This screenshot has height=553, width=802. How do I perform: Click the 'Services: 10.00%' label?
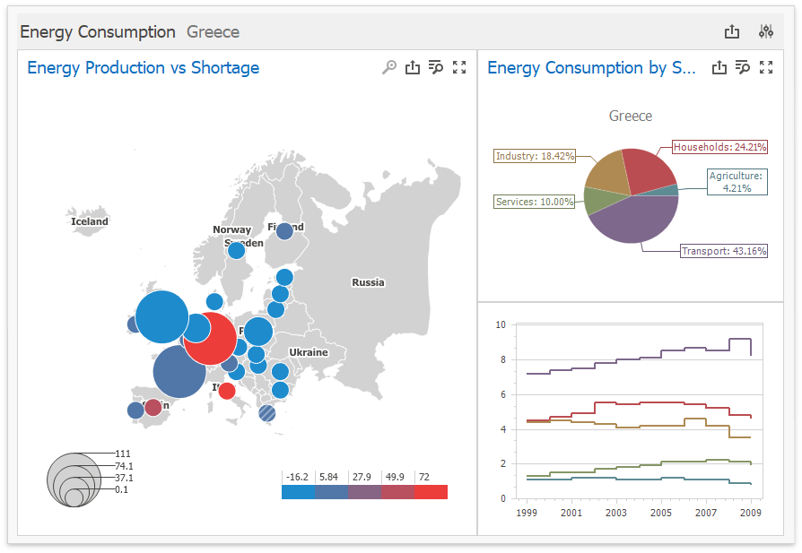(535, 202)
